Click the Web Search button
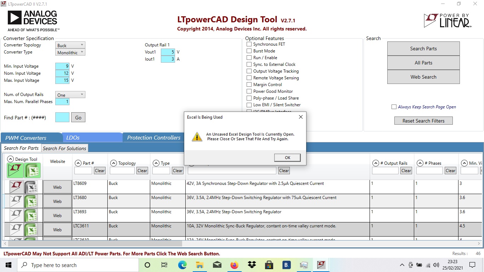The height and width of the screenshot is (272, 484). (423, 77)
